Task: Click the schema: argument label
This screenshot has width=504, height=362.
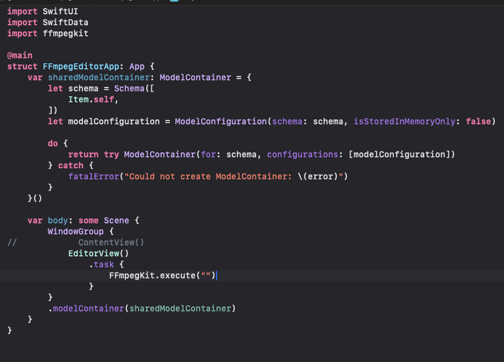Action: 289,122
